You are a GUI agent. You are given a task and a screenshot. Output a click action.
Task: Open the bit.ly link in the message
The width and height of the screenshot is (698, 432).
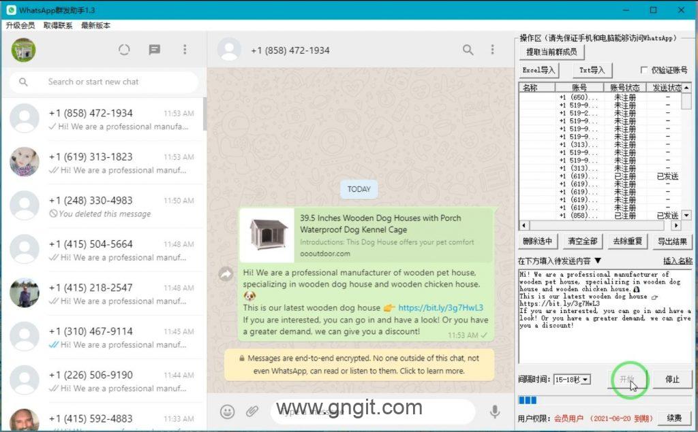coord(440,308)
